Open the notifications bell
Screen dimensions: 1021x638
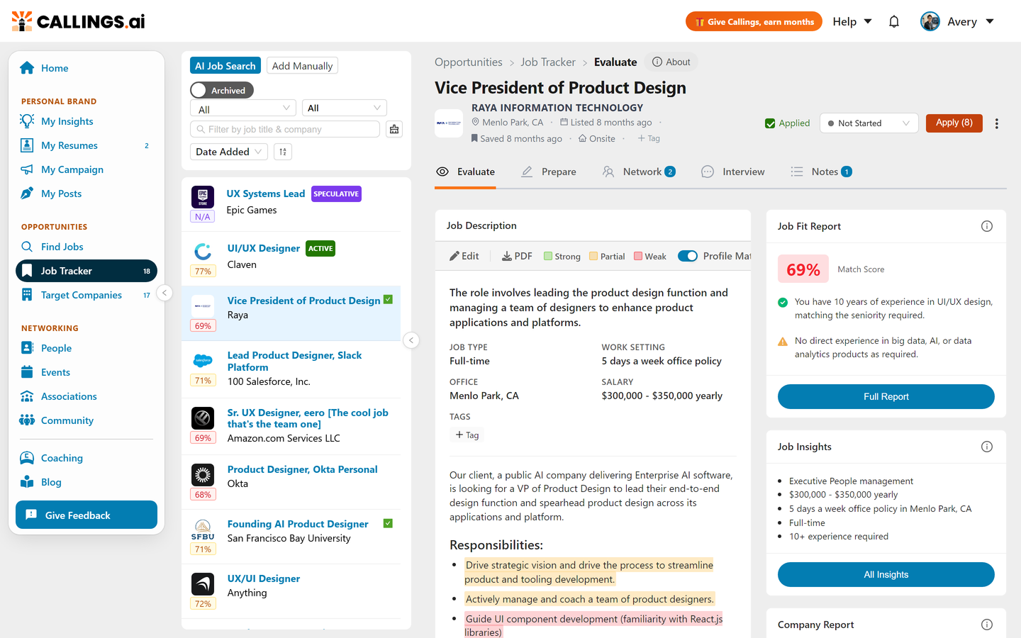coord(894,21)
